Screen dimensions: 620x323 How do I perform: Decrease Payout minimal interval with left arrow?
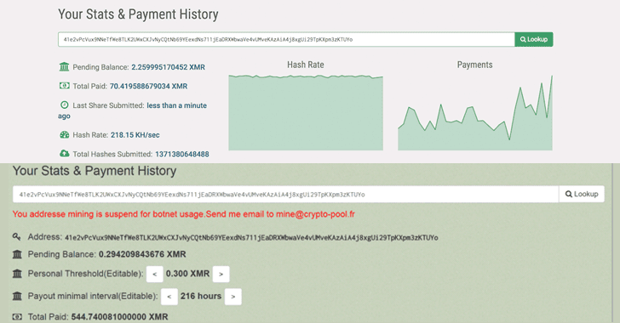point(169,297)
